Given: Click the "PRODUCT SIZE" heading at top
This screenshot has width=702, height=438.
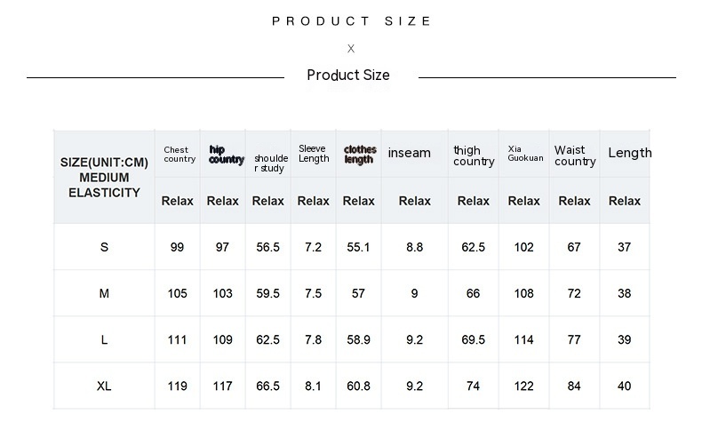Looking at the screenshot, I should [352, 21].
